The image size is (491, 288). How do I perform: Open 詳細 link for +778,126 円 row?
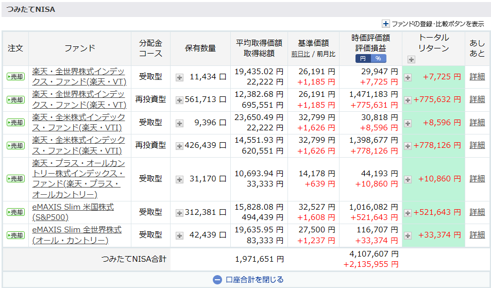(x=477, y=145)
